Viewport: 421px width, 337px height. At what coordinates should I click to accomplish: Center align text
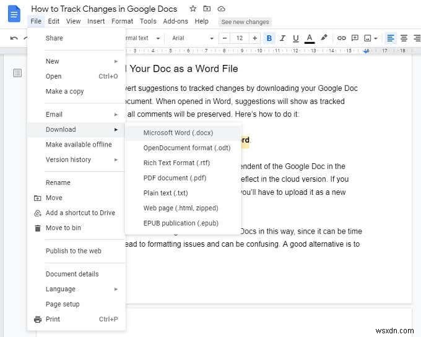[404, 38]
